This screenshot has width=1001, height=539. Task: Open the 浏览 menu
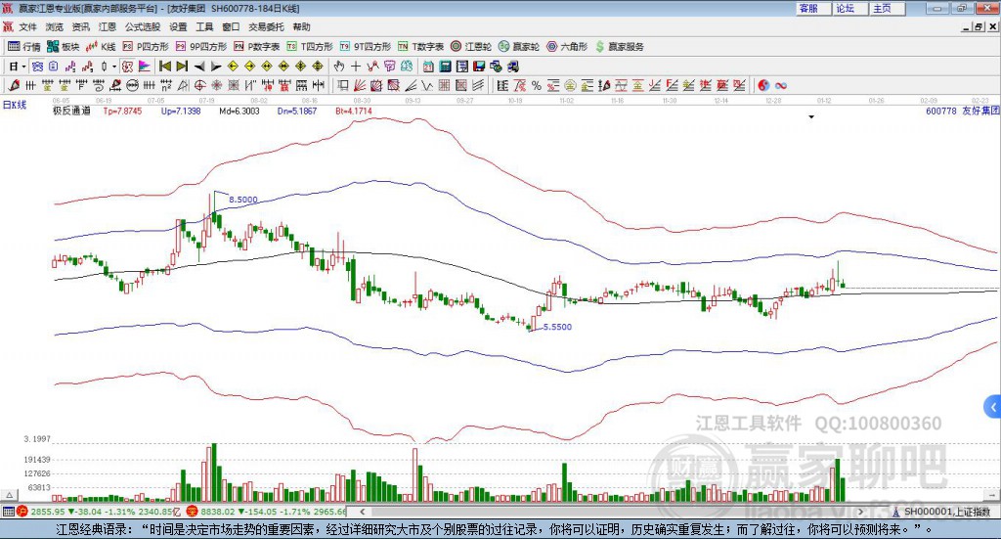(x=55, y=26)
